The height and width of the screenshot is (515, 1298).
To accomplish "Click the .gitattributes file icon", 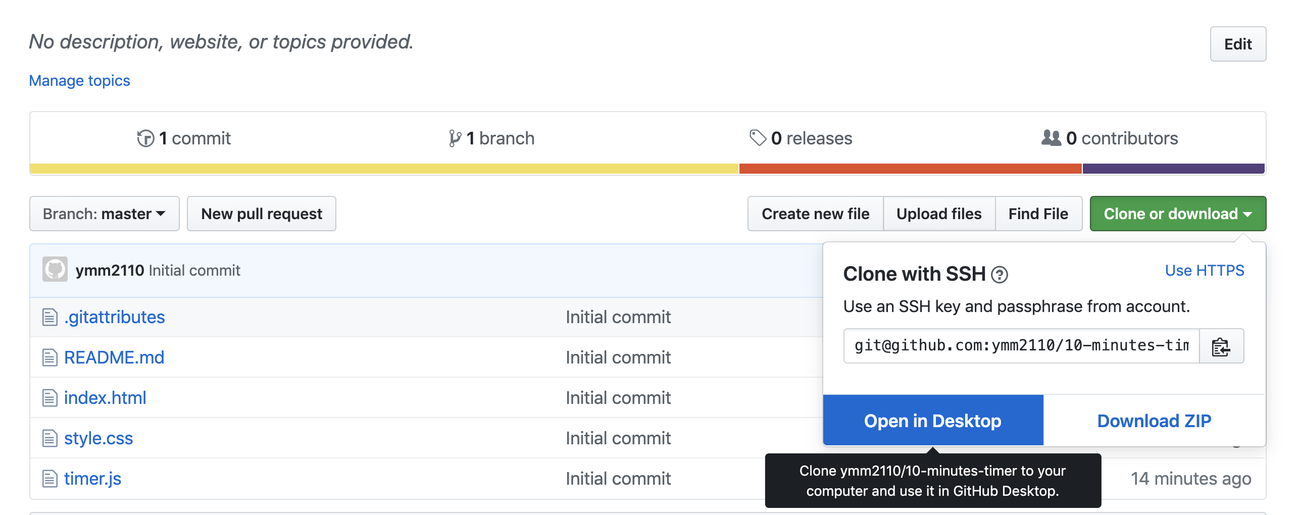I will tap(49, 317).
